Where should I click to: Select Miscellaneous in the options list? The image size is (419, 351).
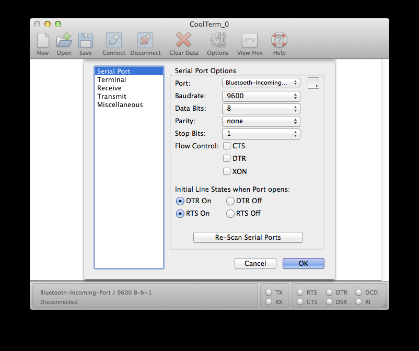(120, 105)
